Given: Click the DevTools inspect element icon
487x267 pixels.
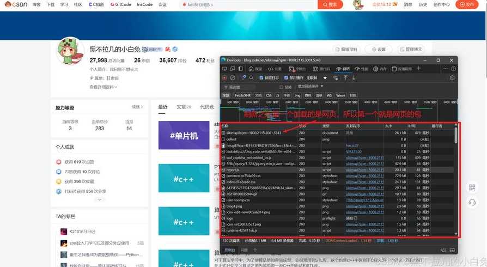Looking at the screenshot, I should 224,69.
